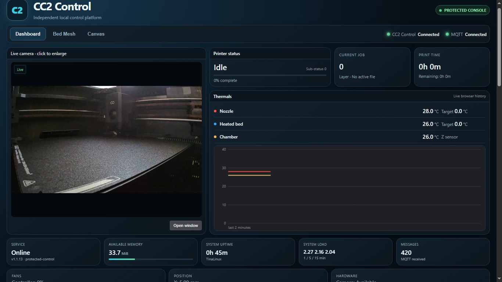
Task: Click the Current Job 0 value
Action: (341, 67)
